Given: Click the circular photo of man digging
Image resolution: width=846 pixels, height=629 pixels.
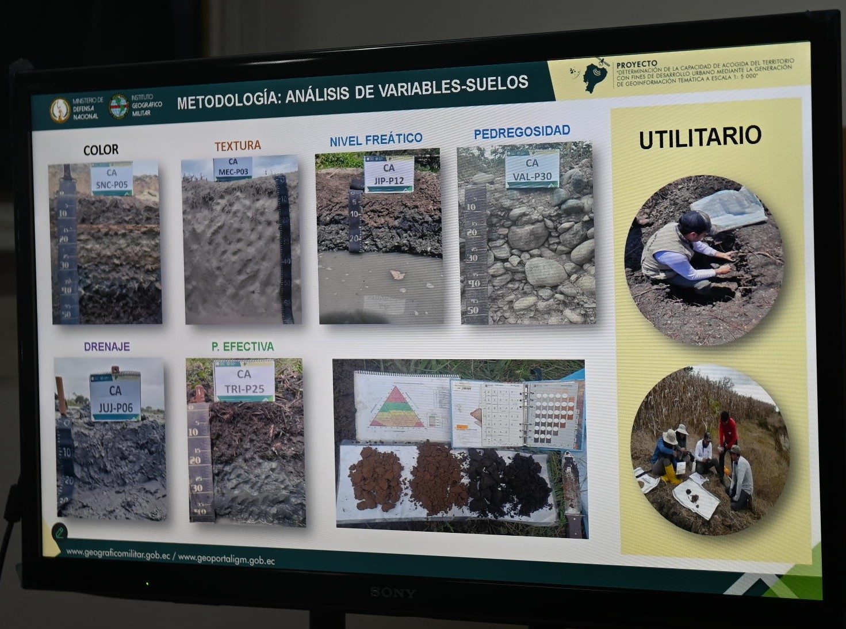Looking at the screenshot, I should 703,260.
